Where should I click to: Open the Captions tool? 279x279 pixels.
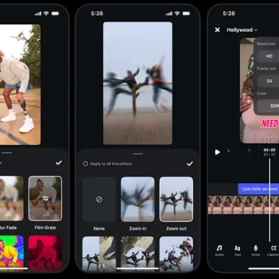click(x=273, y=250)
